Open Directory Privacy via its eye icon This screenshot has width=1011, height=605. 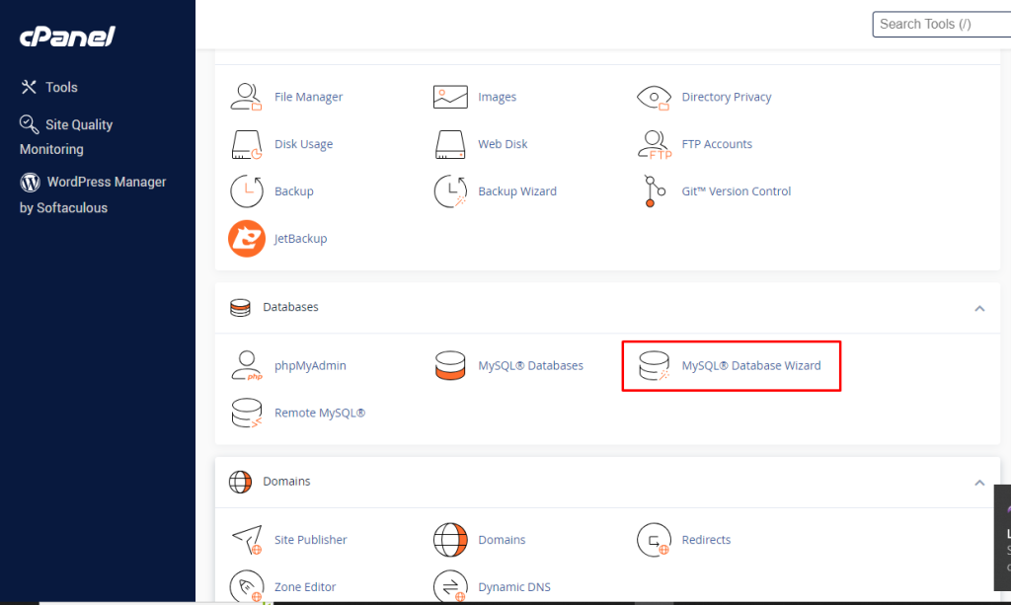point(654,96)
